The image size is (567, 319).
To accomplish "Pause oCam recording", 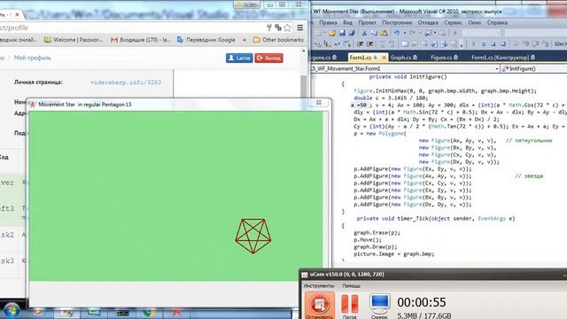I will [350, 306].
